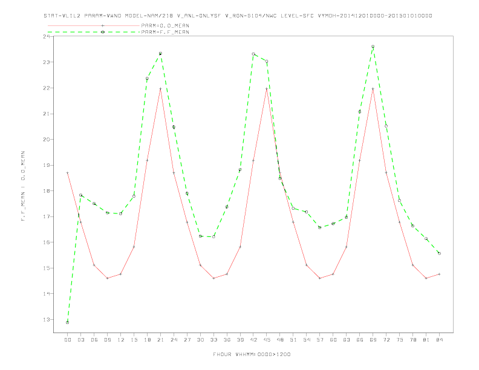Viewport: 479px width, 370px height.
Task: Click y-axis tick label 15
Action: pyautogui.click(x=47, y=268)
